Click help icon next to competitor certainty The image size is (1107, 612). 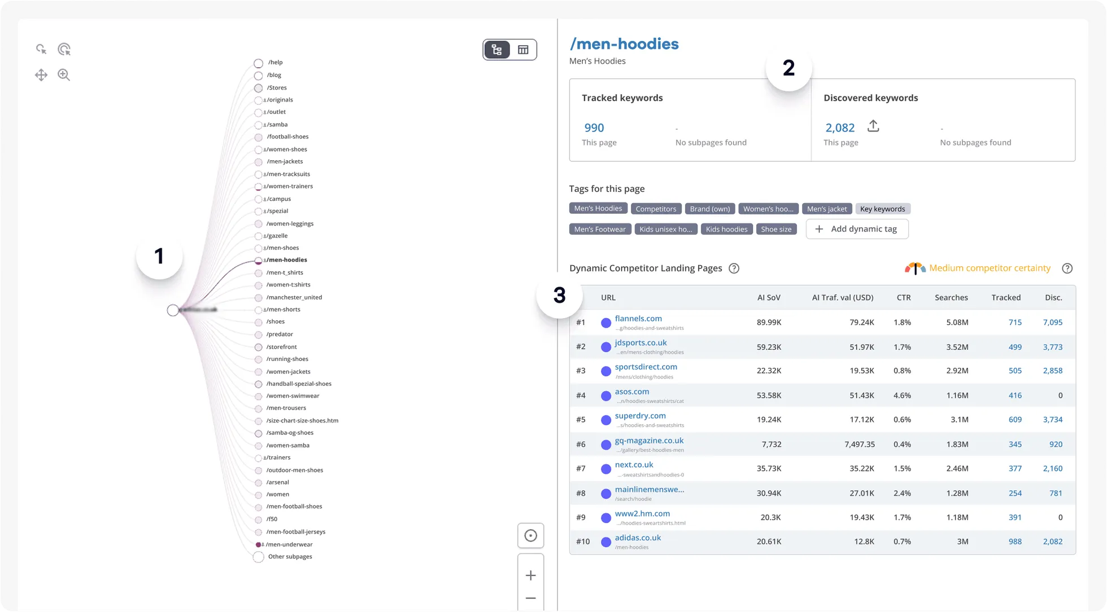pos(1067,268)
